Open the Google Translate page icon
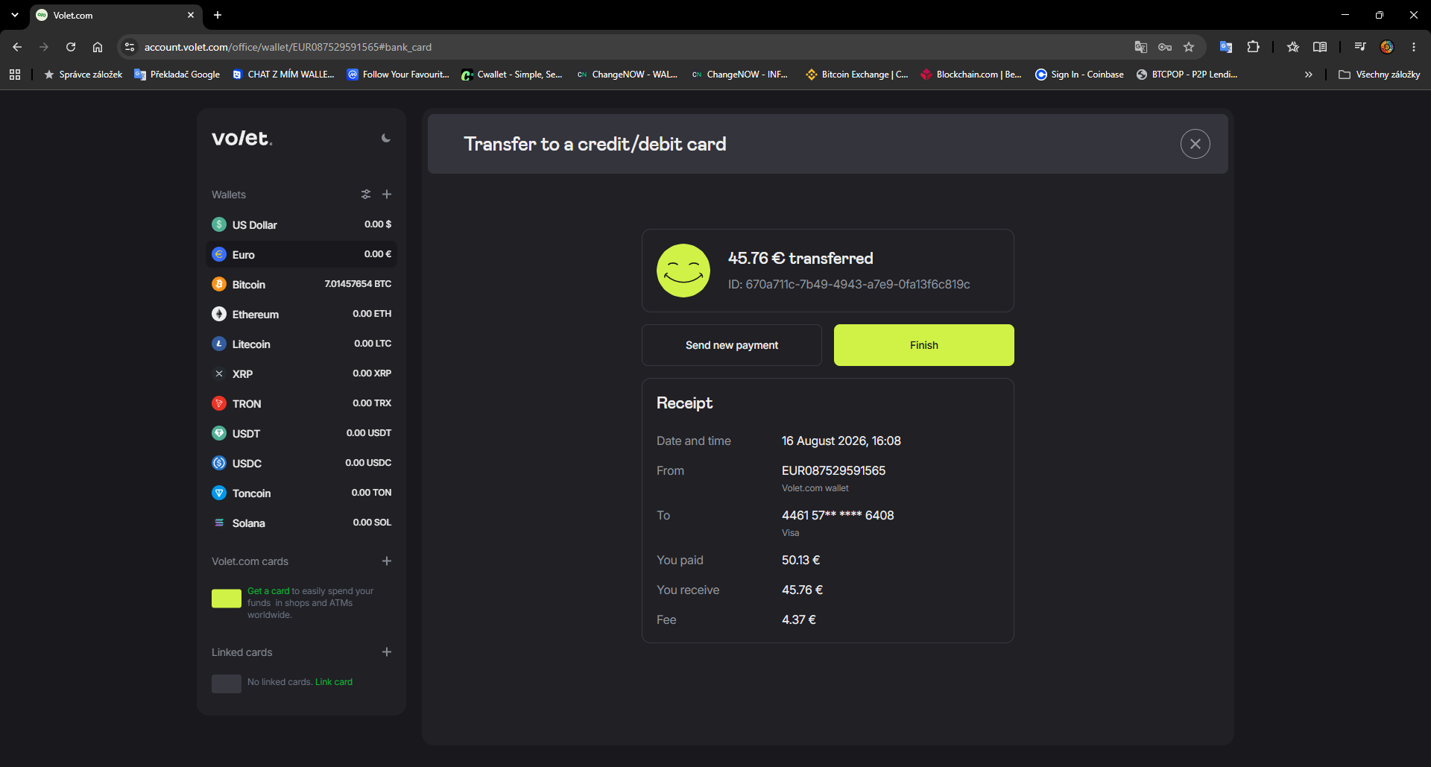This screenshot has height=767, width=1431. [1141, 47]
